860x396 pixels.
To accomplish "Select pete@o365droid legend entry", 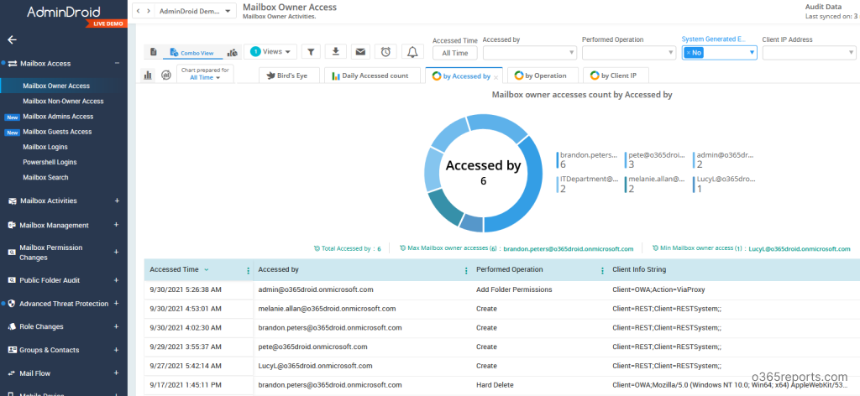I will point(655,160).
